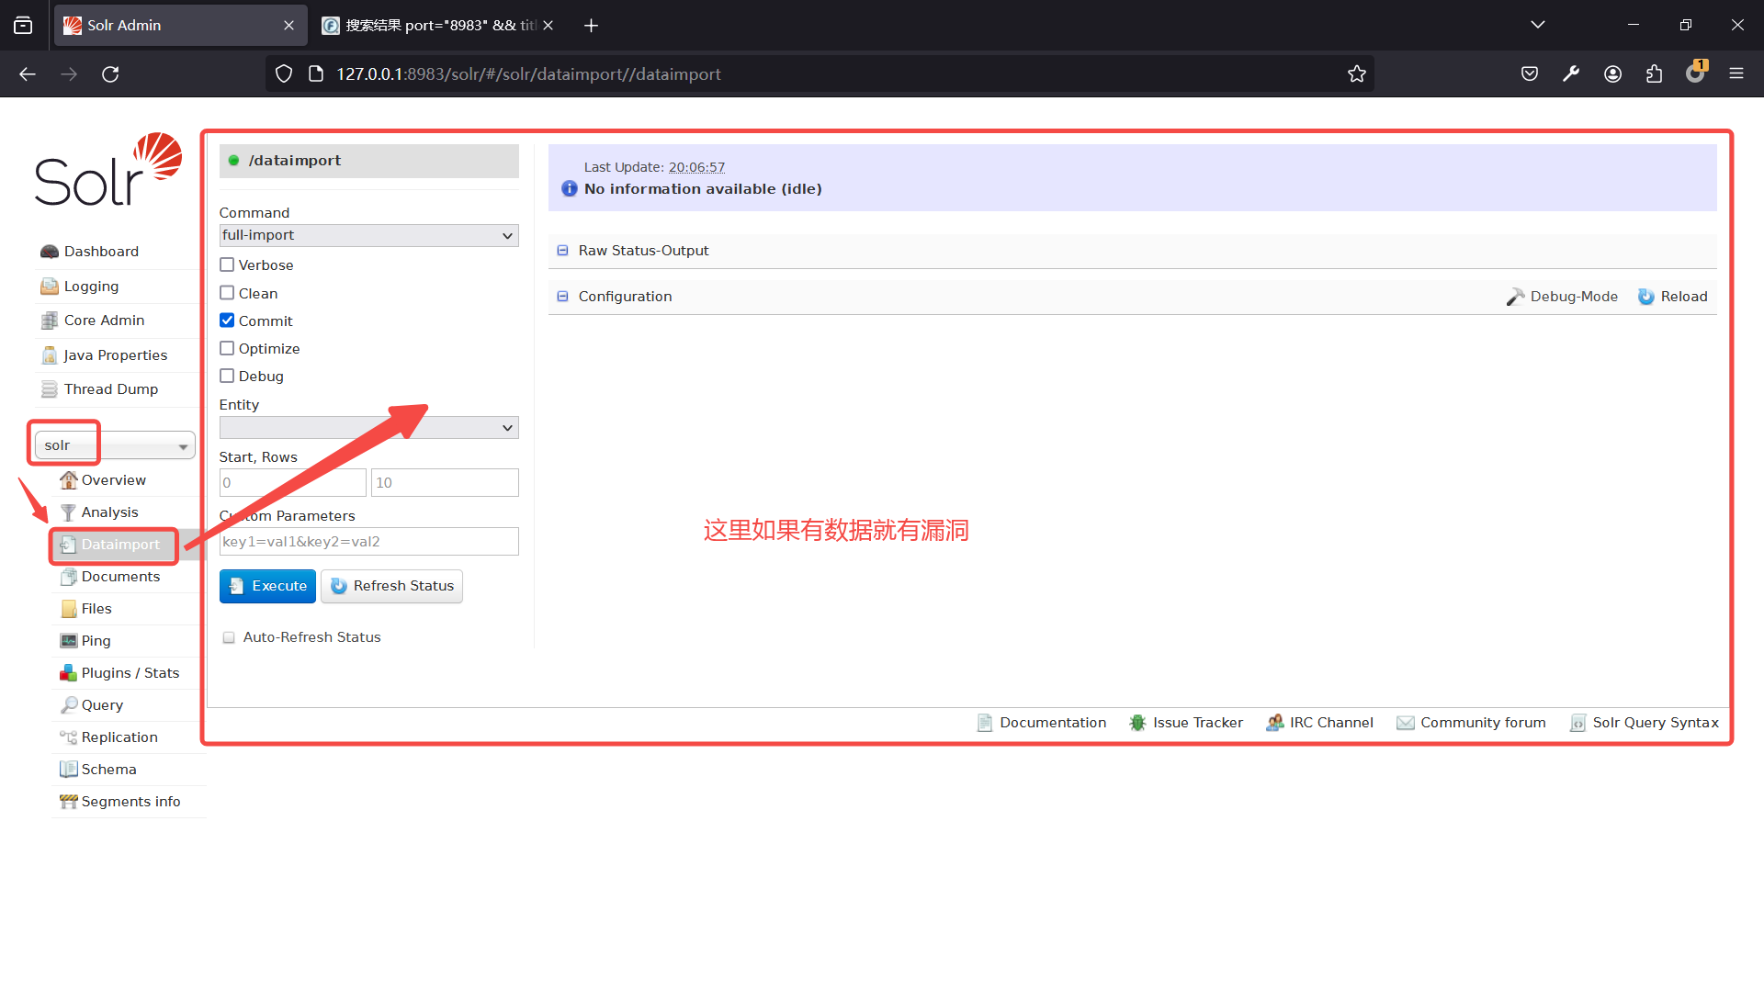
Task: Open Dashboard from the sidebar
Action: click(x=101, y=252)
